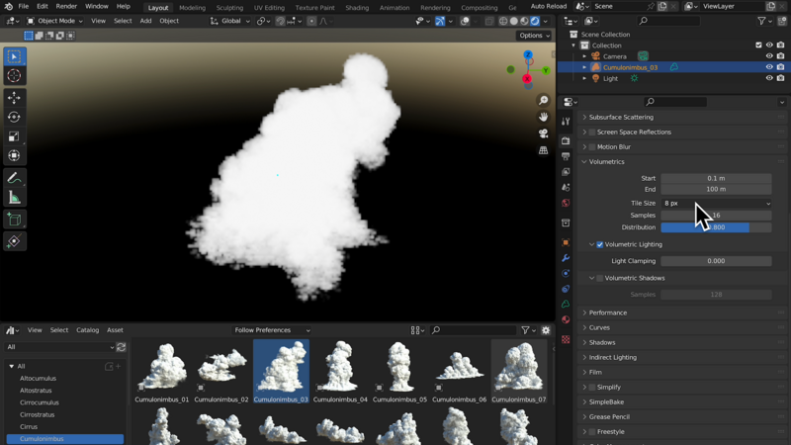791x445 pixels.
Task: Select the Annotate tool
Action: click(x=14, y=178)
